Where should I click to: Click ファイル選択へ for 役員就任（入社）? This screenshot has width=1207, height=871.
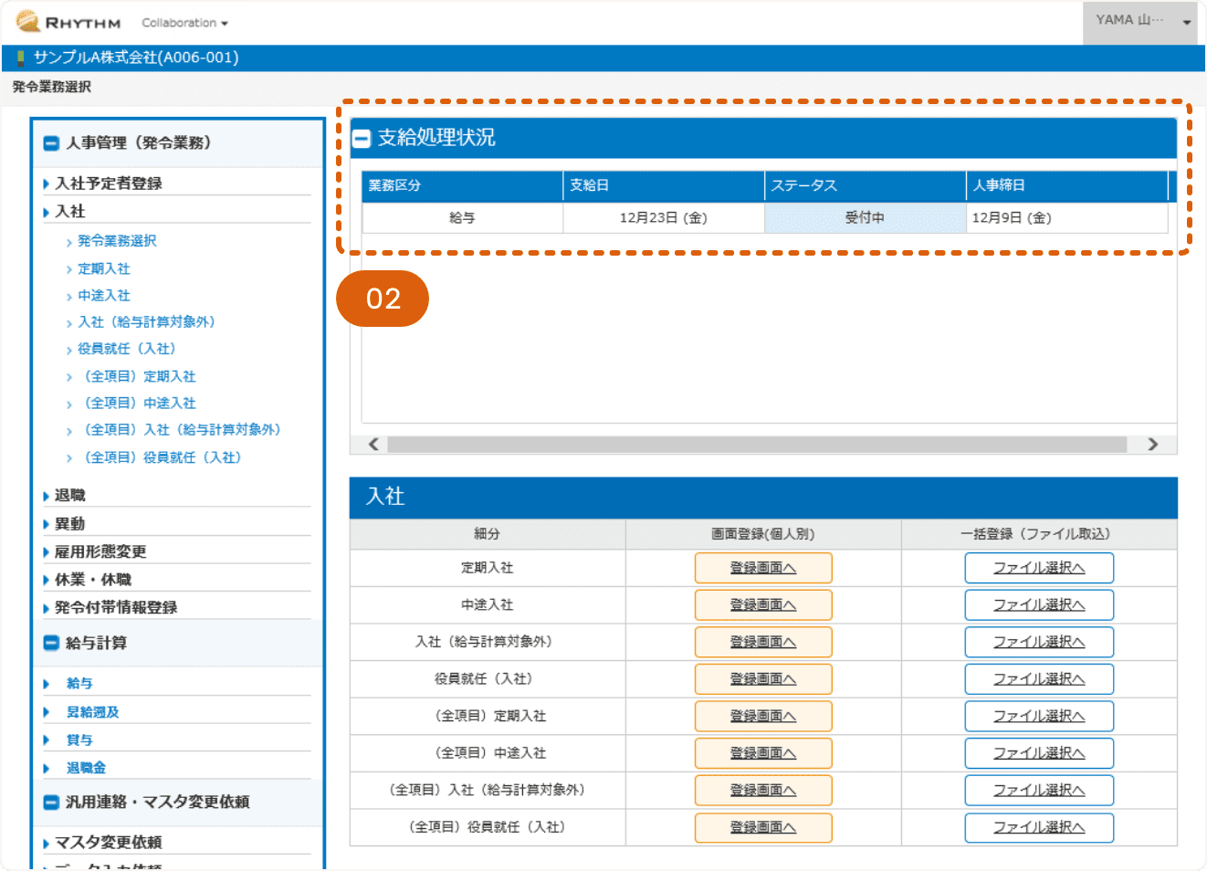point(1039,679)
